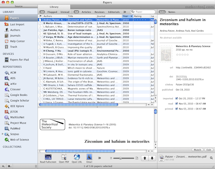Adjust the PDF zoom slider knob
This screenshot has height=169, width=215.
click(x=120, y=158)
